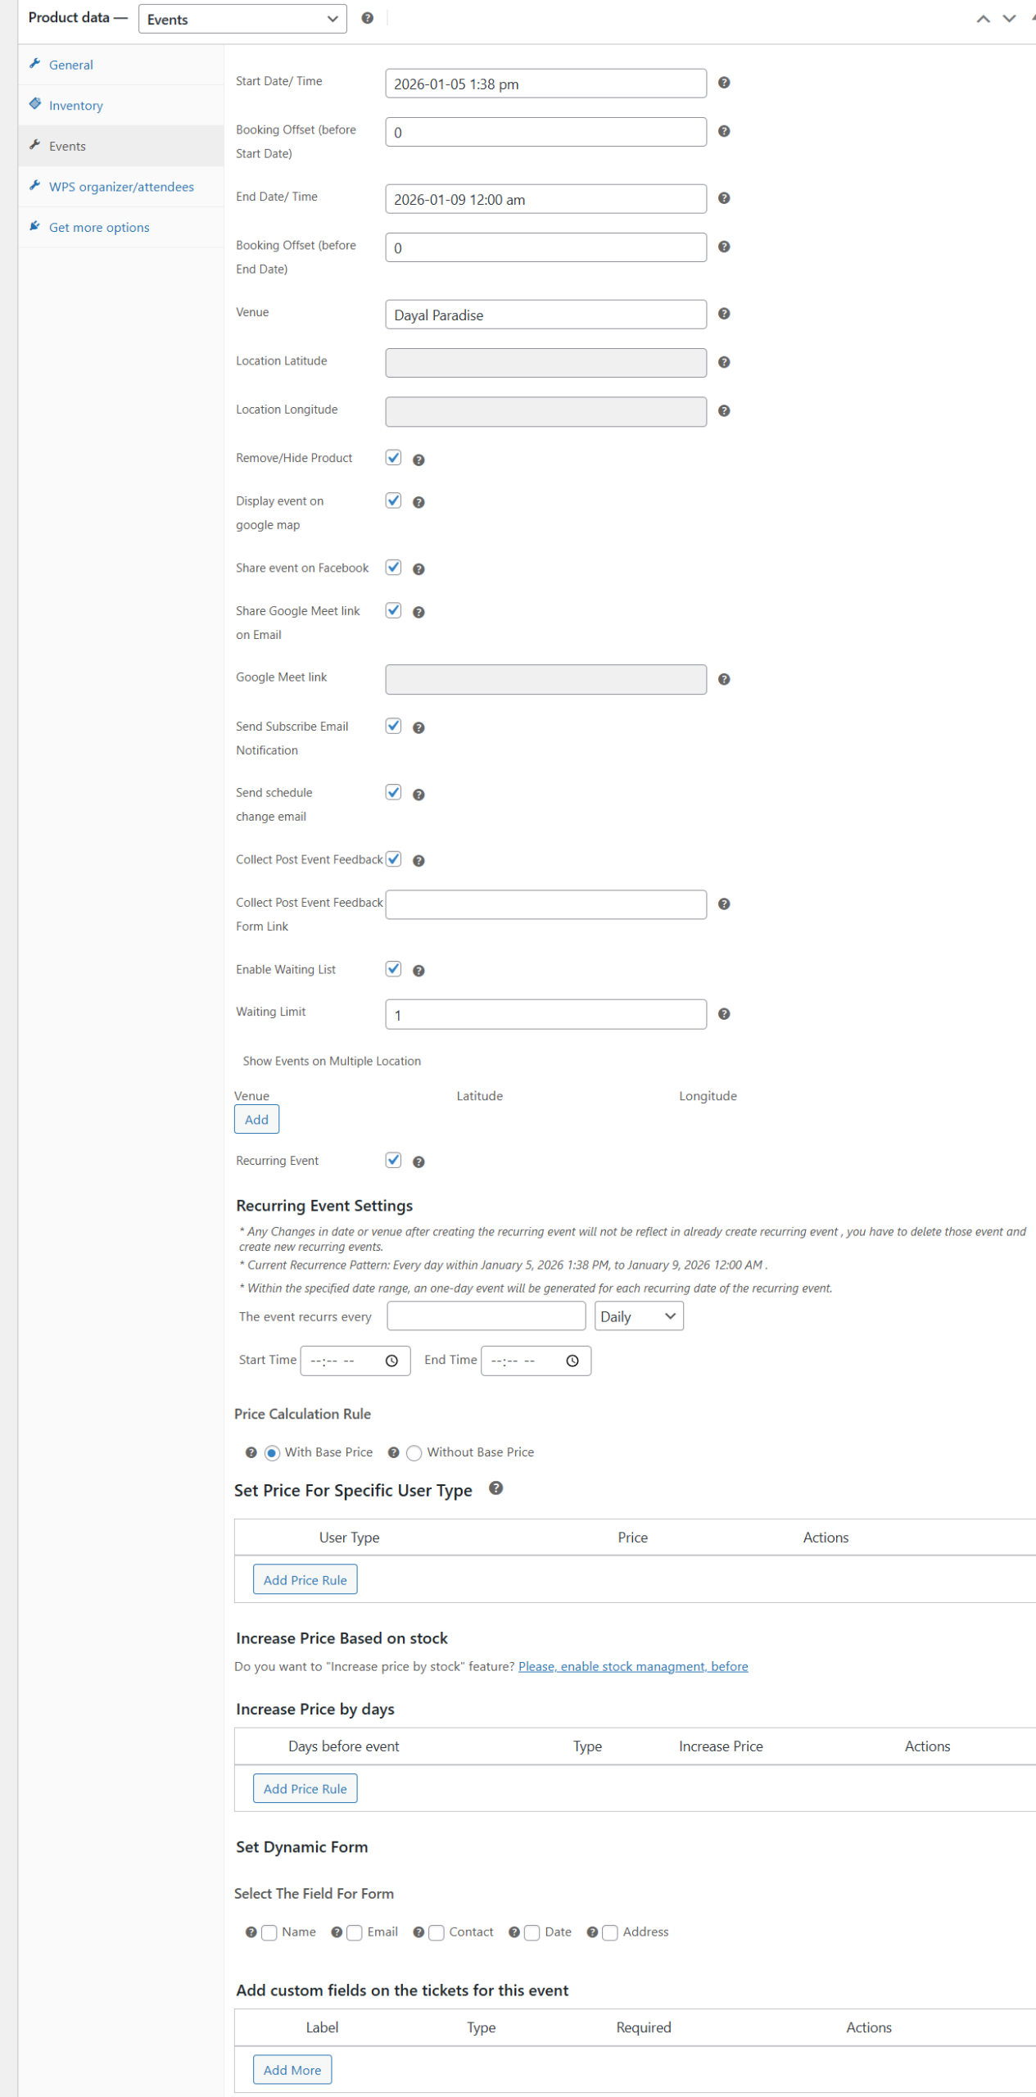Screen dimensions: 1036x2097
Task: Open the Daily recurrence frequency dropdown
Action: pos(639,1316)
